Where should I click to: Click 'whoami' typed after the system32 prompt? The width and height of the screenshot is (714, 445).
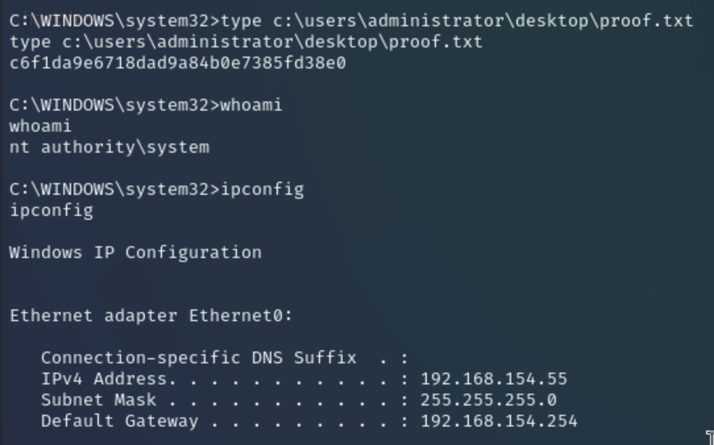coord(252,105)
